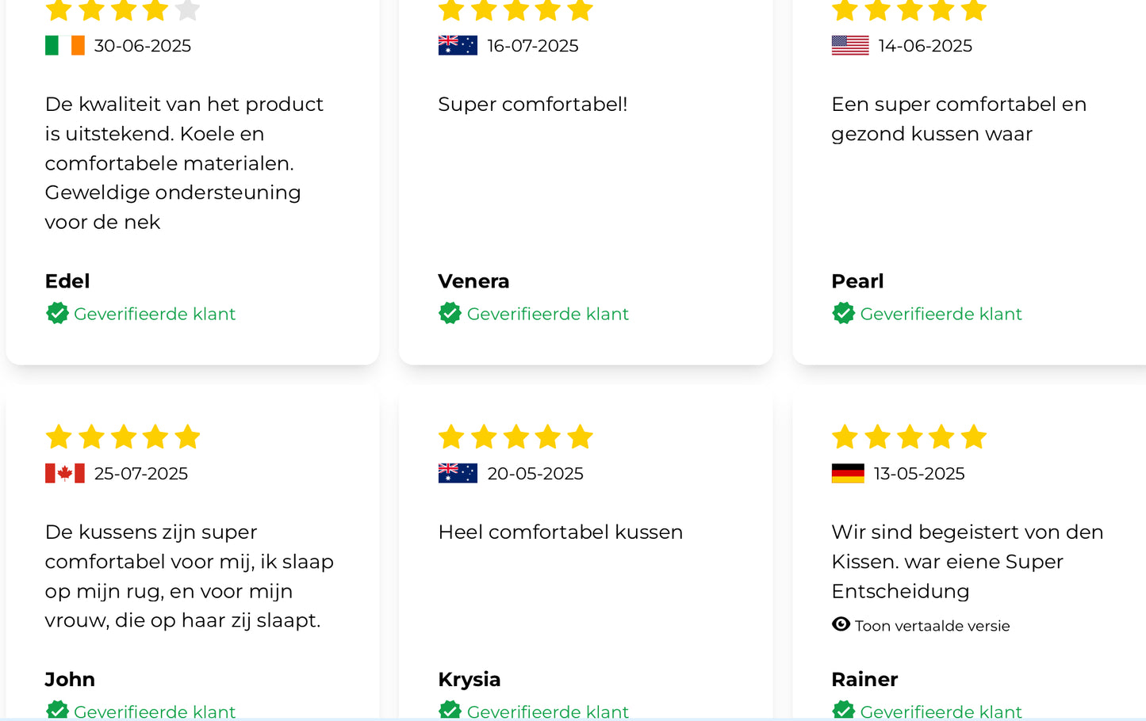This screenshot has height=721, width=1146.
Task: Click the star rating on Rainer's review
Action: pos(909,437)
